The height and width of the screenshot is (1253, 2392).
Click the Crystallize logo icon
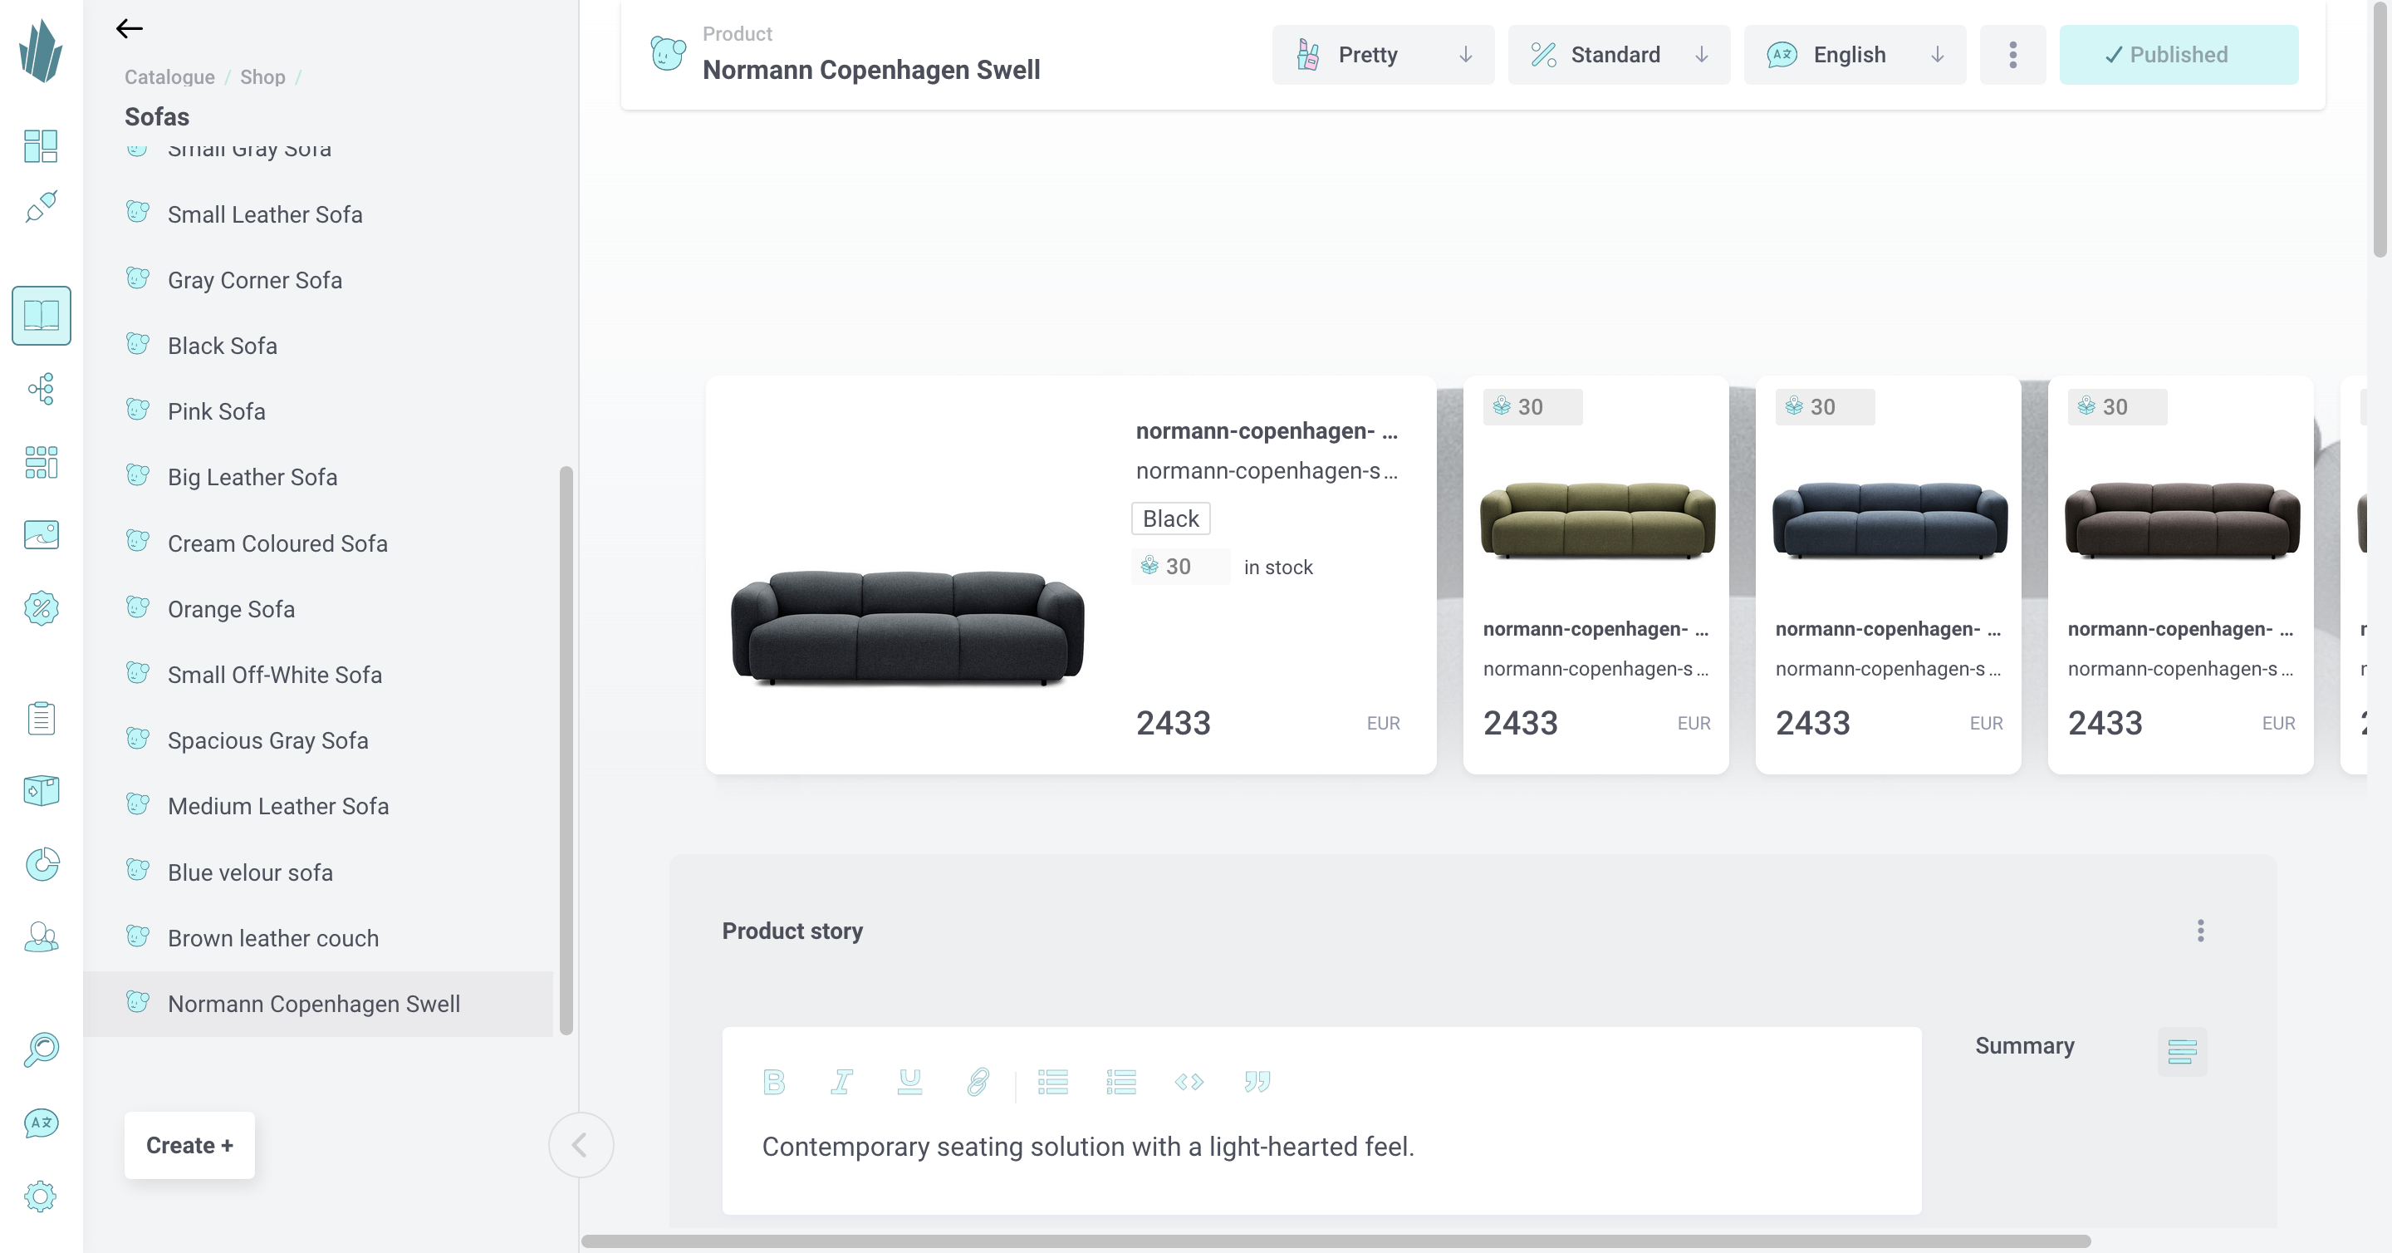click(x=41, y=51)
